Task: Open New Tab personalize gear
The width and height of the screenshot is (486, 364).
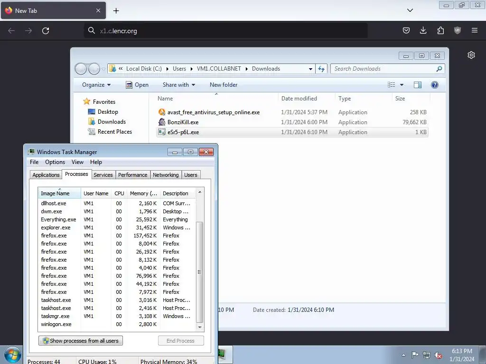Action: [x=471, y=55]
